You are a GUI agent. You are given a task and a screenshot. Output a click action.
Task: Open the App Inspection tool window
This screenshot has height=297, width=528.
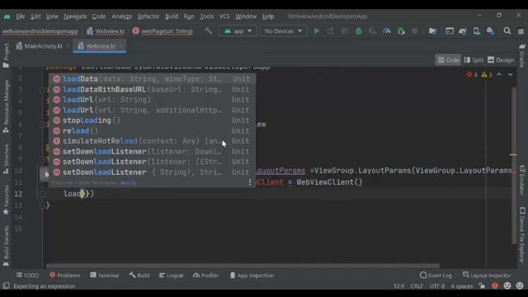[x=252, y=275]
